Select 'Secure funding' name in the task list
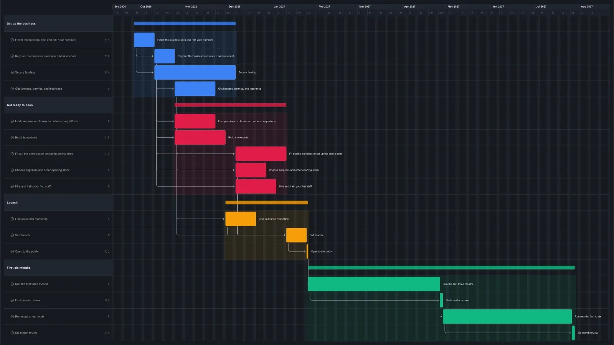The image size is (614, 345). click(25, 72)
